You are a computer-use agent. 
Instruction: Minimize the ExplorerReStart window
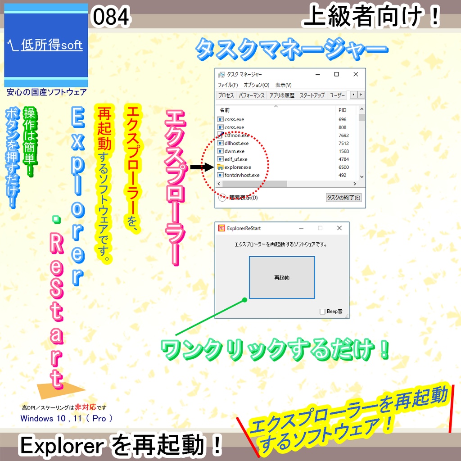click(x=301, y=228)
